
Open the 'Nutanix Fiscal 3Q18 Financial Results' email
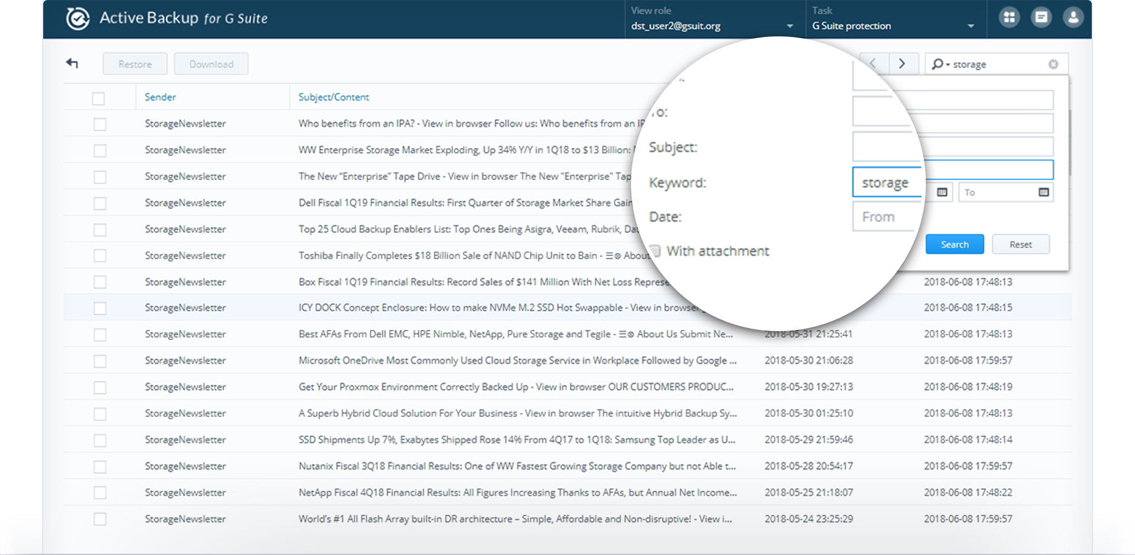pyautogui.click(x=517, y=466)
